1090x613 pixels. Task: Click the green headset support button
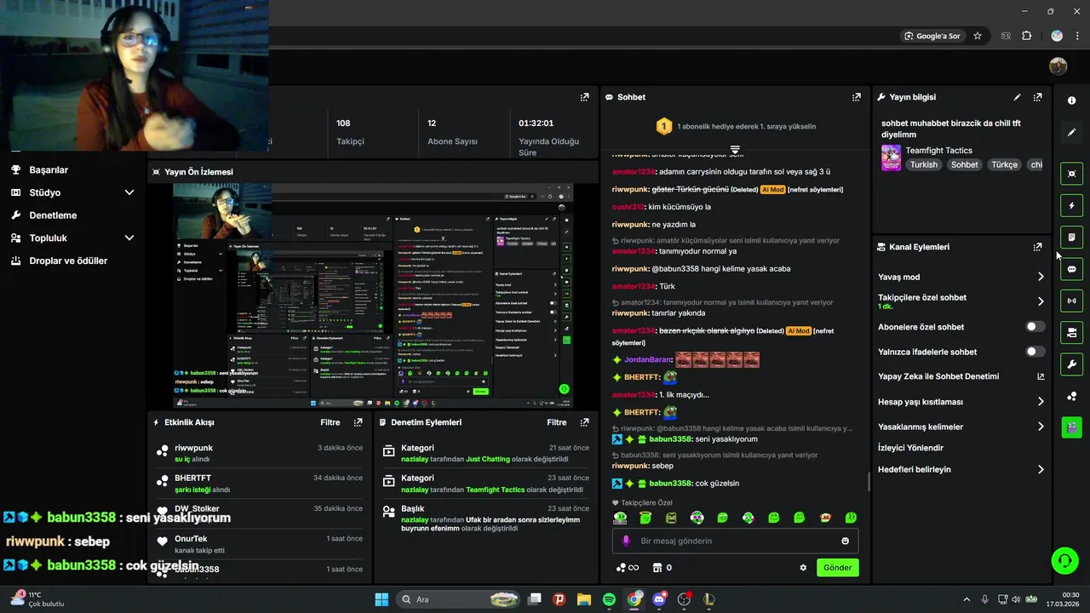(x=1064, y=560)
